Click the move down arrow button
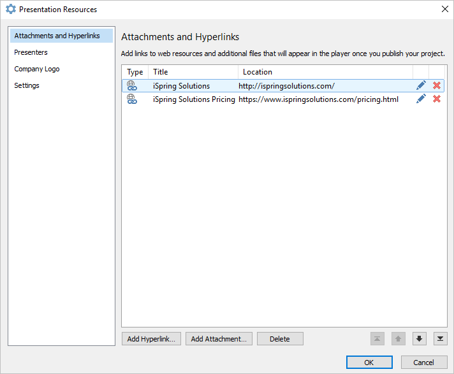Viewport: 454px width, 374px height. (420, 339)
